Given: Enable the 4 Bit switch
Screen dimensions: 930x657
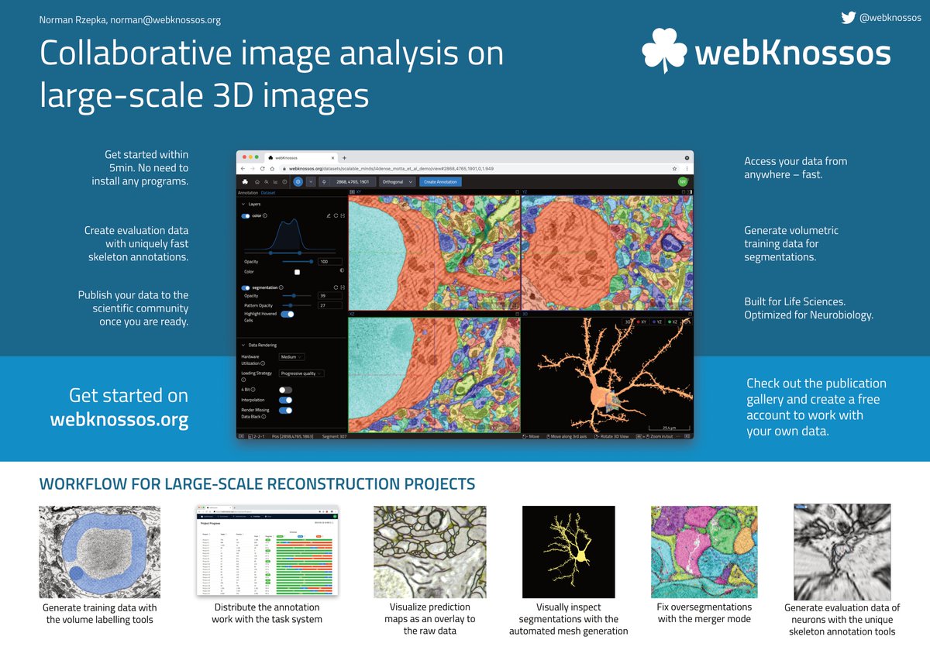Looking at the screenshot, I should [285, 390].
